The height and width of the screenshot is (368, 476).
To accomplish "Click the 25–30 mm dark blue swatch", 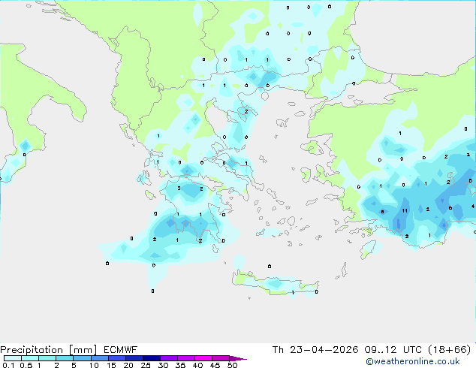I will tap(152, 358).
